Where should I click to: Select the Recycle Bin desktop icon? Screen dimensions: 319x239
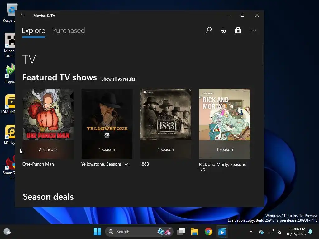tap(9, 12)
